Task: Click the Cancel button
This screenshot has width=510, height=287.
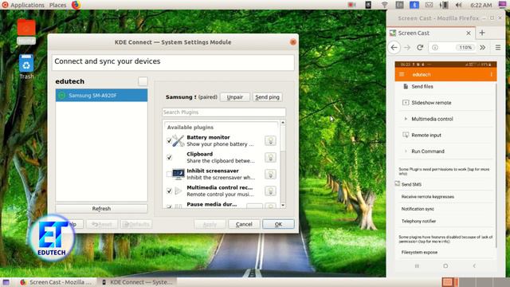Action: [244, 224]
